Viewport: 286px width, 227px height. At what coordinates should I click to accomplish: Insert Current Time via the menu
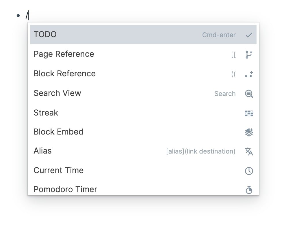58,170
